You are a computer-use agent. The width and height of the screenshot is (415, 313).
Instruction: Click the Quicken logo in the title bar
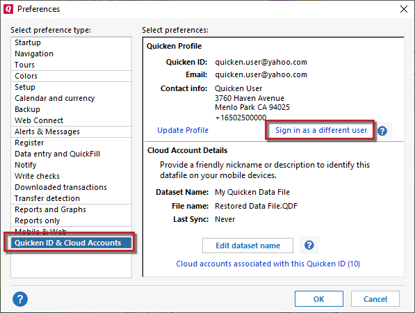[8, 9]
